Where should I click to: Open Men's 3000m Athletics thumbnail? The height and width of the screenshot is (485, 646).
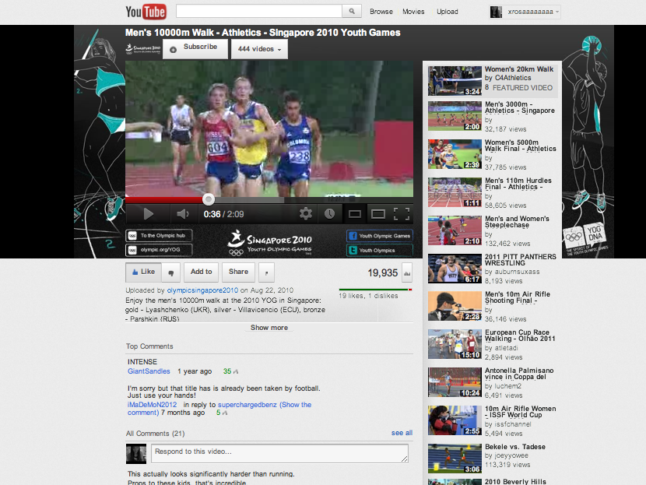tap(455, 116)
